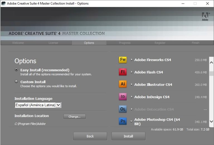Select the Easy Install radio option
The height and width of the screenshot is (145, 214).
(x=16, y=70)
